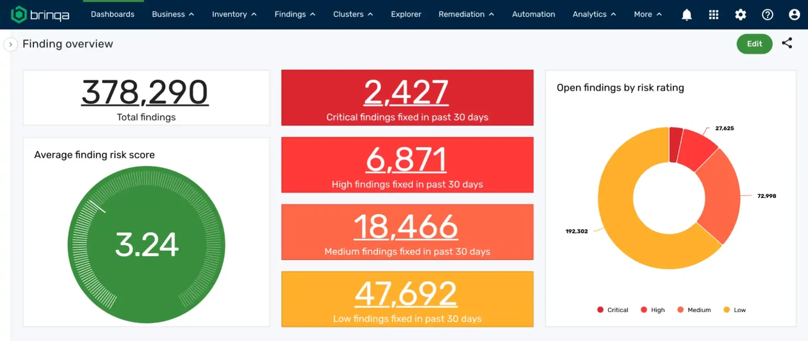This screenshot has height=341, width=808.
Task: Expand the sidebar with the arrow button
Action: (10, 44)
